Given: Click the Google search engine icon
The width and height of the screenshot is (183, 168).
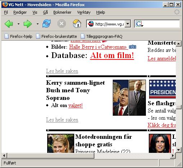Looking at the screenshot, I should point(139,24).
